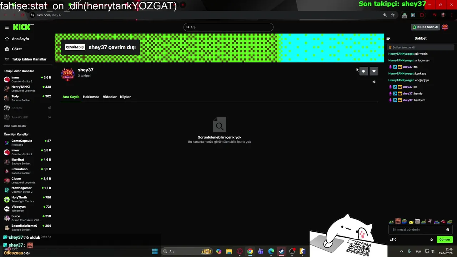Open Videoyun recommended channel

tap(27, 208)
